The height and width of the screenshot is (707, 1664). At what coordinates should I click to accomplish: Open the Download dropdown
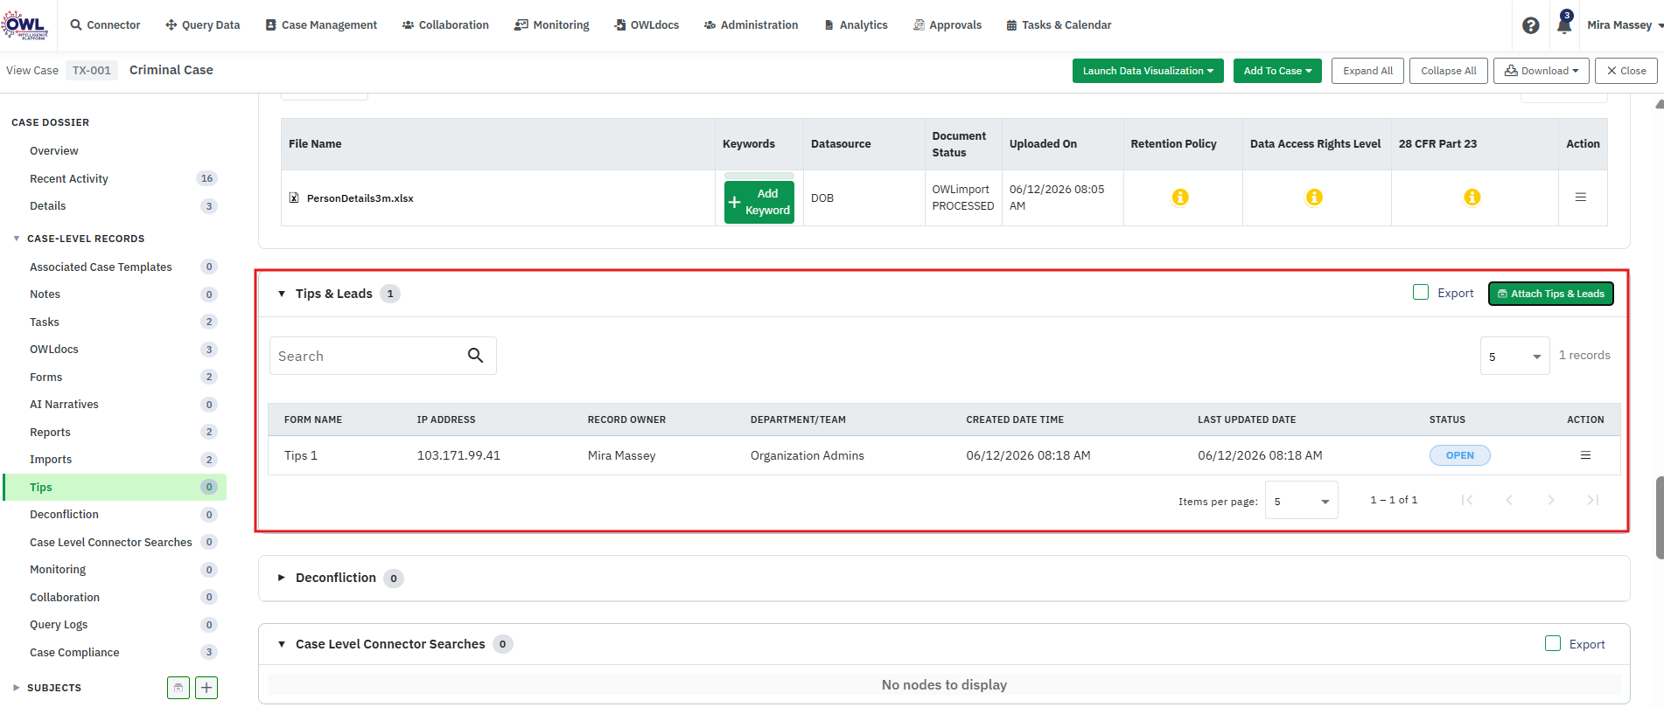coord(1542,71)
